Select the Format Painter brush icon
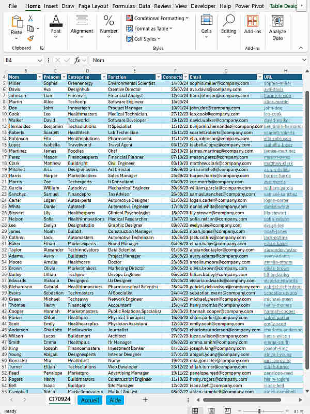The width and height of the screenshot is (310, 414). [31, 38]
